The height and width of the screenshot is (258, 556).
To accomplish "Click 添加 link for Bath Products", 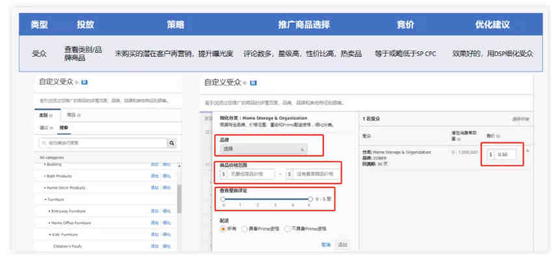I will [155, 176].
